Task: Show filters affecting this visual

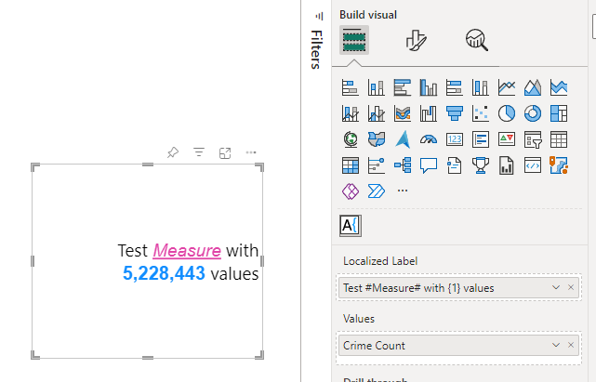Action: [x=199, y=152]
